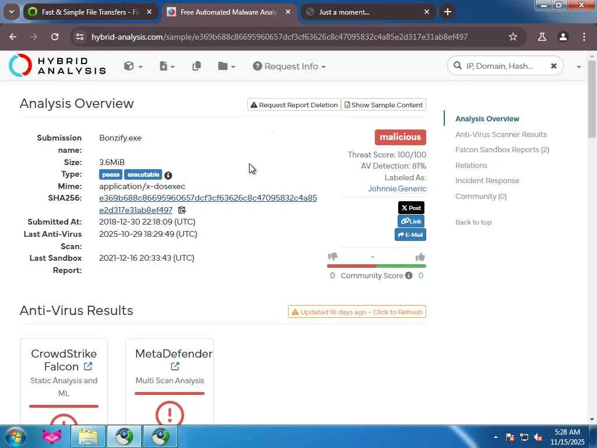Go back to previous page
The width and height of the screenshot is (597, 448).
pos(13,37)
